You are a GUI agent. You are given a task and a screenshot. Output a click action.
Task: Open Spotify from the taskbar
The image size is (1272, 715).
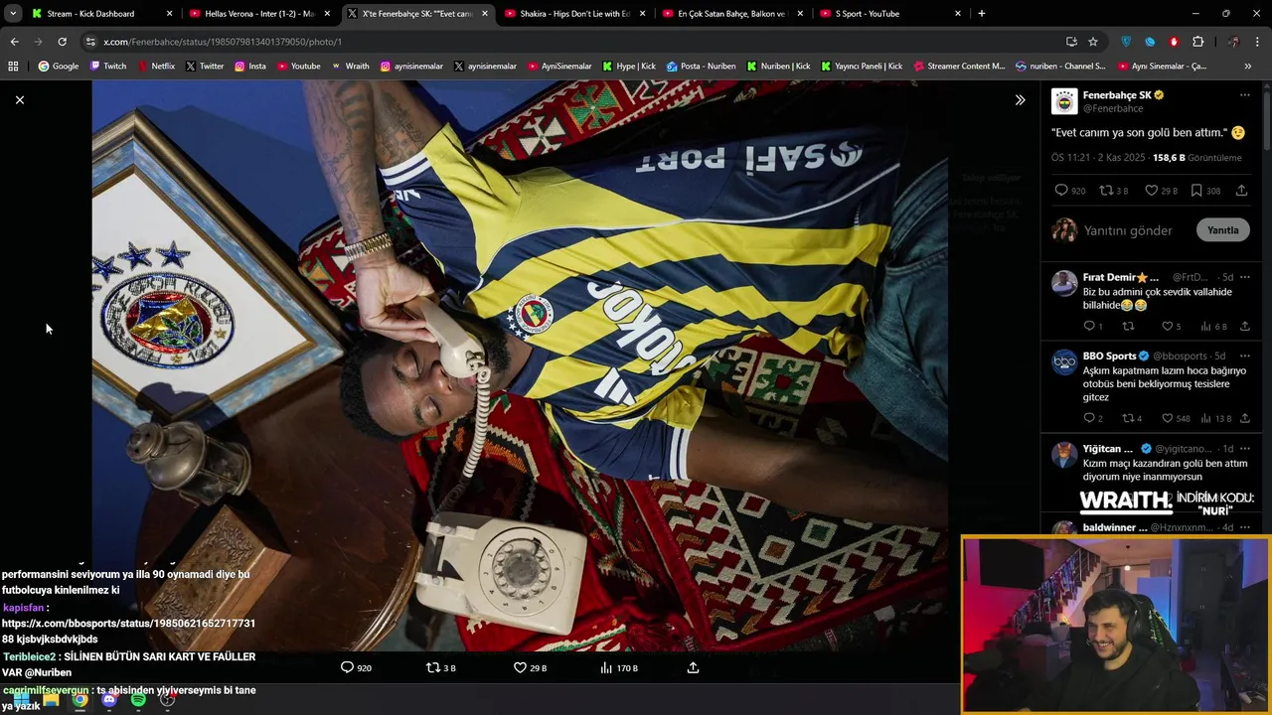tap(138, 699)
